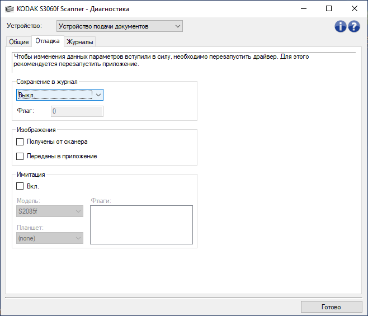Viewport: 368px width, 316px height.
Task: Click into the Флаг input field
Action: [x=77, y=111]
